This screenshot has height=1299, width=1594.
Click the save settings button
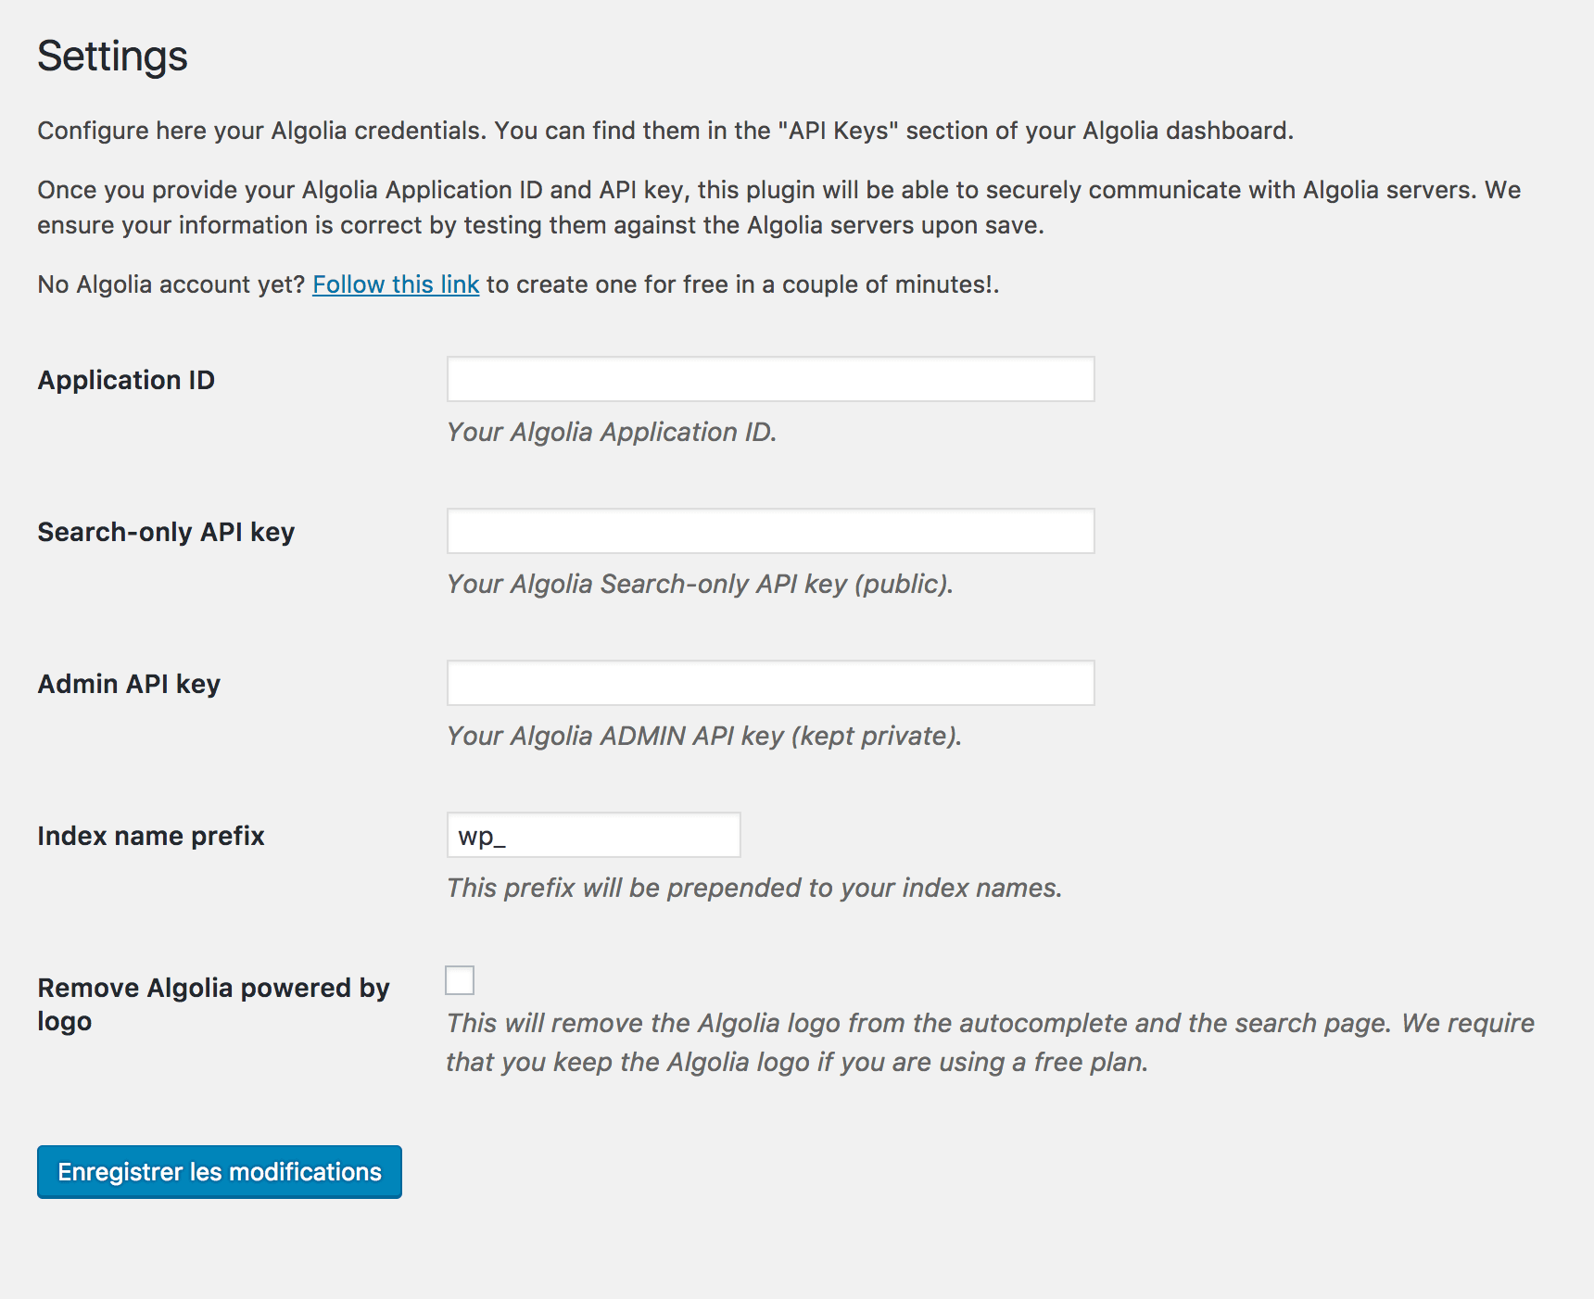tap(219, 1171)
